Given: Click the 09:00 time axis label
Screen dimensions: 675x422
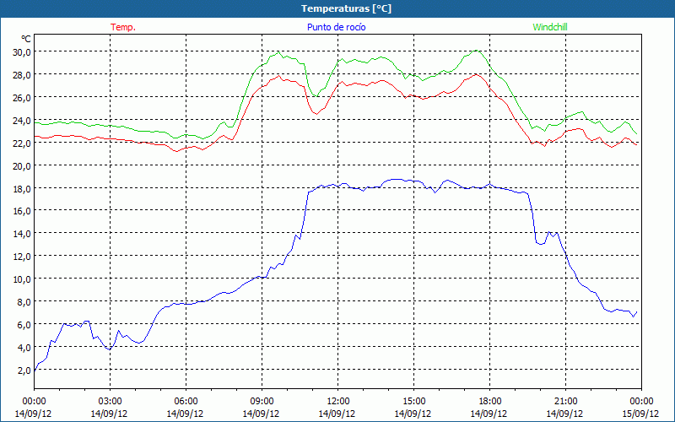Looking at the screenshot, I should coord(262,402).
